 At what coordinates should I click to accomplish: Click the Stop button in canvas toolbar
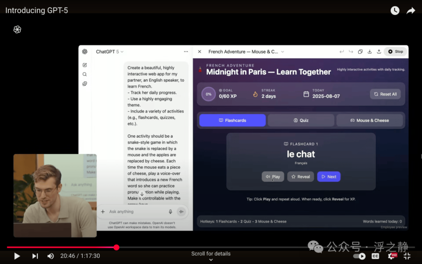[x=395, y=52]
